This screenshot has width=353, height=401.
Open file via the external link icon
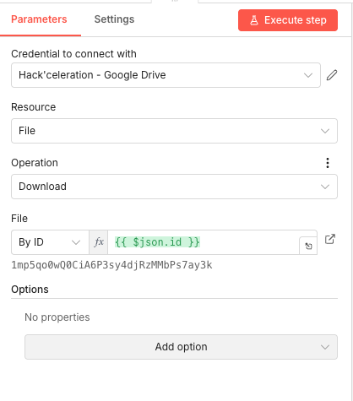coord(329,239)
